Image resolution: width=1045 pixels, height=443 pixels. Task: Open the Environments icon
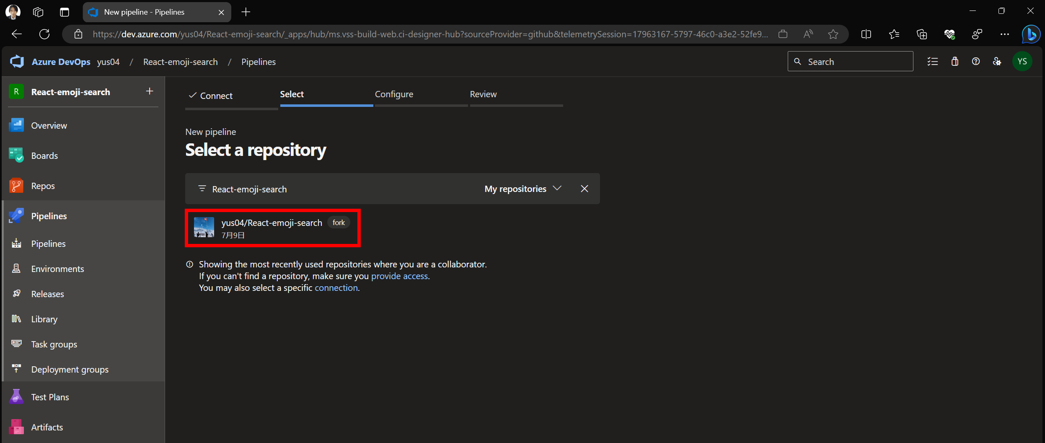point(16,269)
